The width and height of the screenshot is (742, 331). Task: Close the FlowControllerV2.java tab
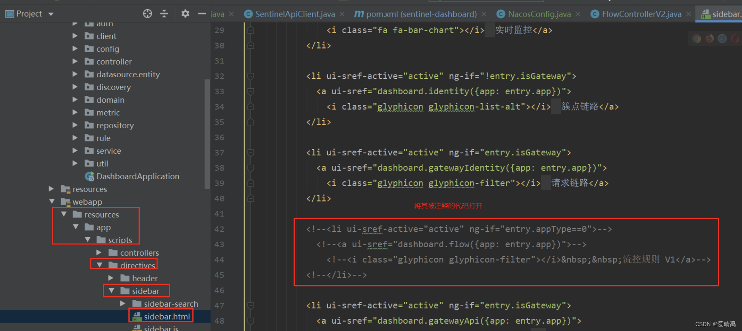[689, 14]
